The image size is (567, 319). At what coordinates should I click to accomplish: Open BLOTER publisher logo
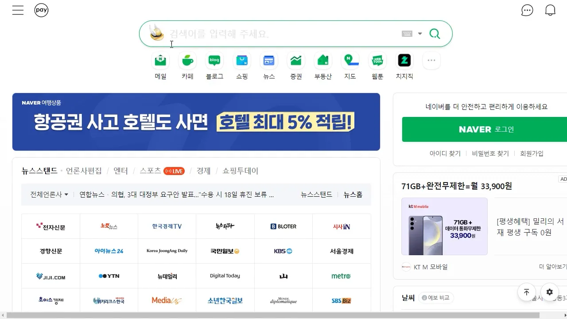(x=283, y=226)
